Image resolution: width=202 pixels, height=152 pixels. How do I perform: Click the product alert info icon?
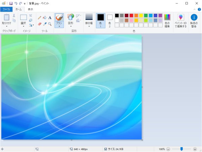coord(194,17)
